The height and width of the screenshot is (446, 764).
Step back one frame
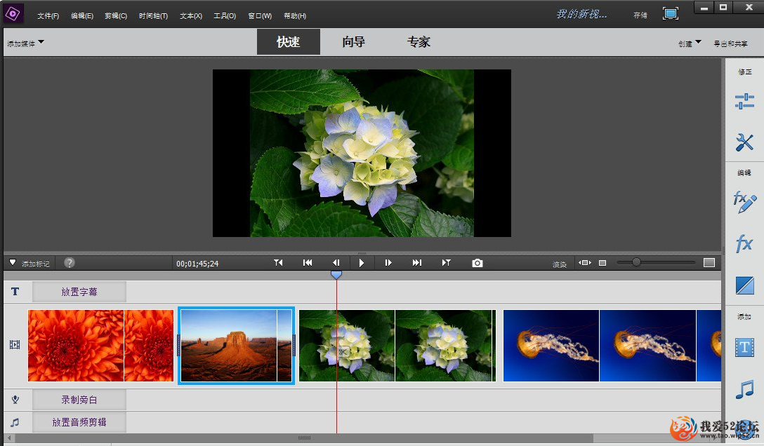click(336, 263)
